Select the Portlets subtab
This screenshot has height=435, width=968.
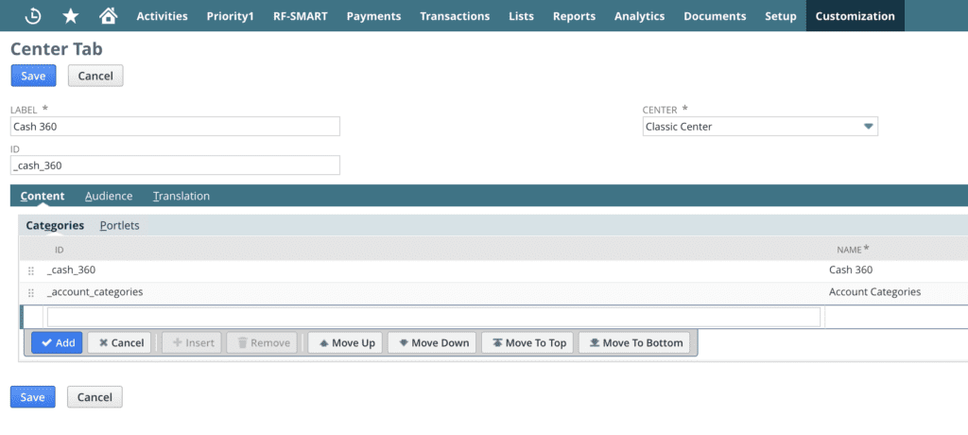(120, 225)
